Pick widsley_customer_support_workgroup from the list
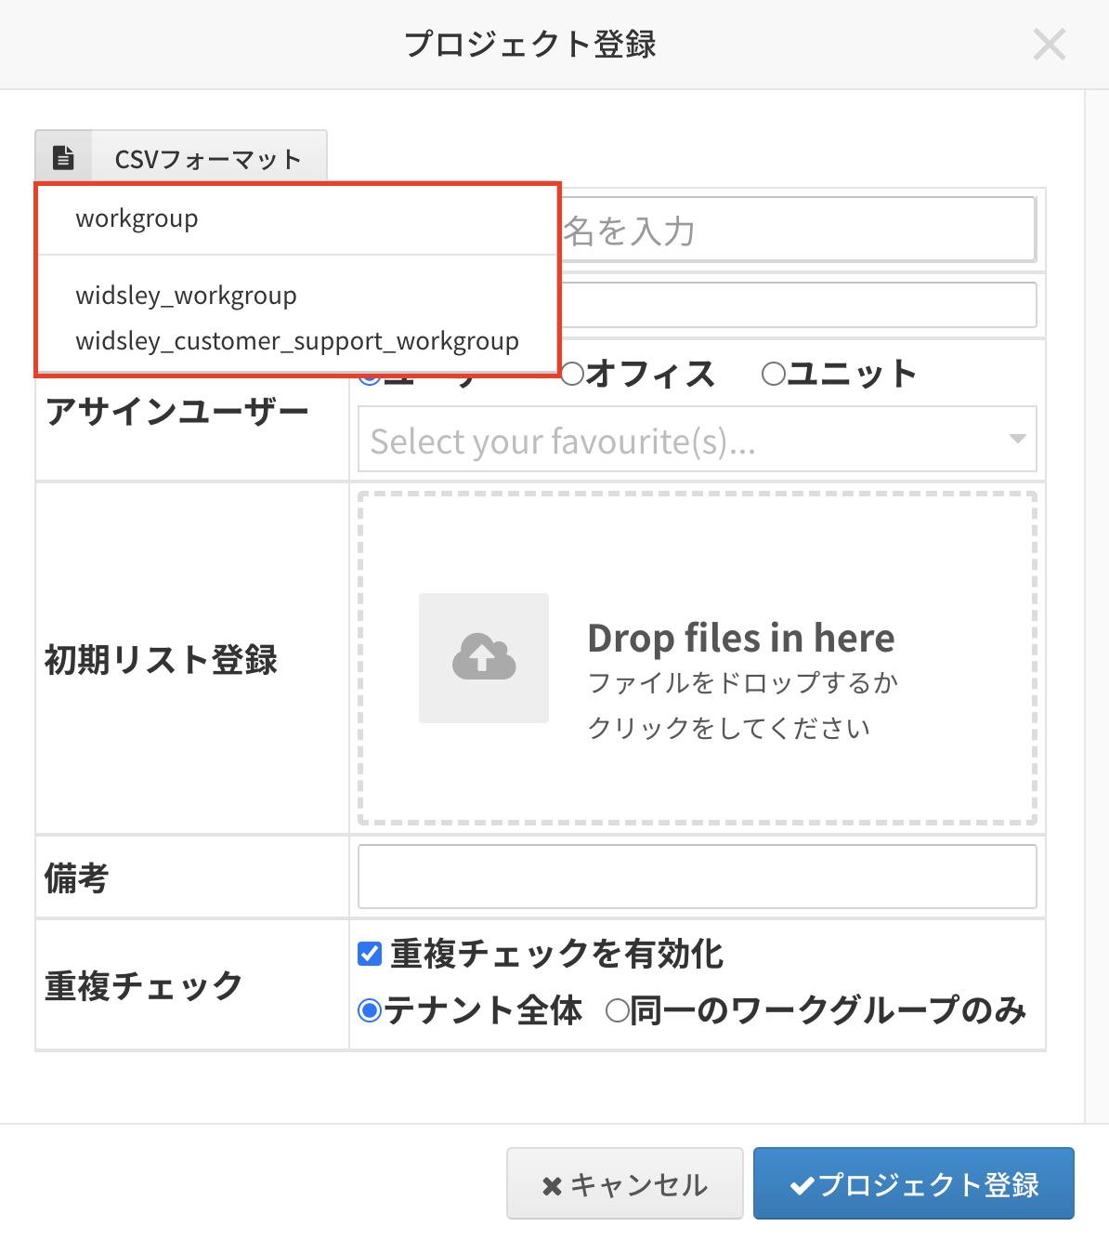1109x1240 pixels. click(x=297, y=341)
